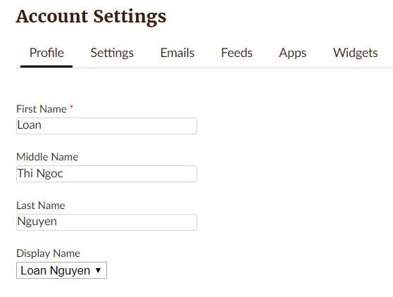The width and height of the screenshot is (393, 297).
Task: Click the Last Name label
Action: coord(41,206)
